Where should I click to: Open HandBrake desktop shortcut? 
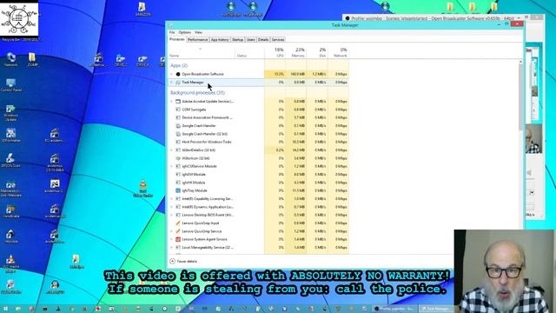10,210
